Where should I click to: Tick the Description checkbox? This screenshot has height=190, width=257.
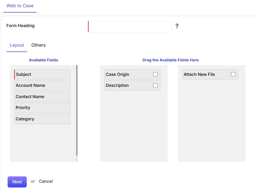155,85
